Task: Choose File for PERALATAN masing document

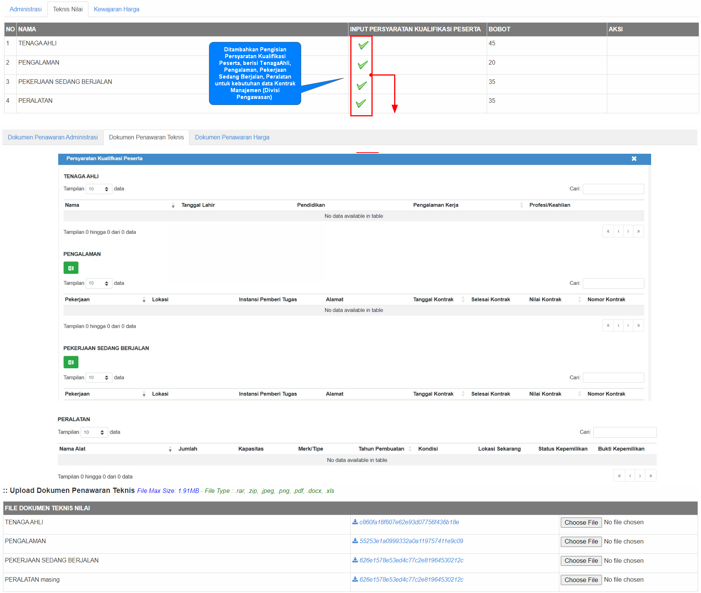Action: (x=581, y=580)
